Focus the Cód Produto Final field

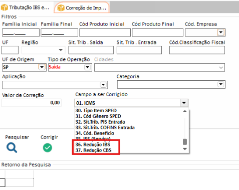coord(157,32)
